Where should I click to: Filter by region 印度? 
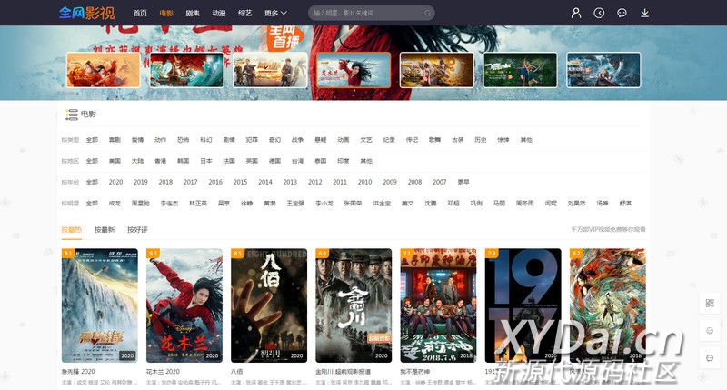coord(344,161)
